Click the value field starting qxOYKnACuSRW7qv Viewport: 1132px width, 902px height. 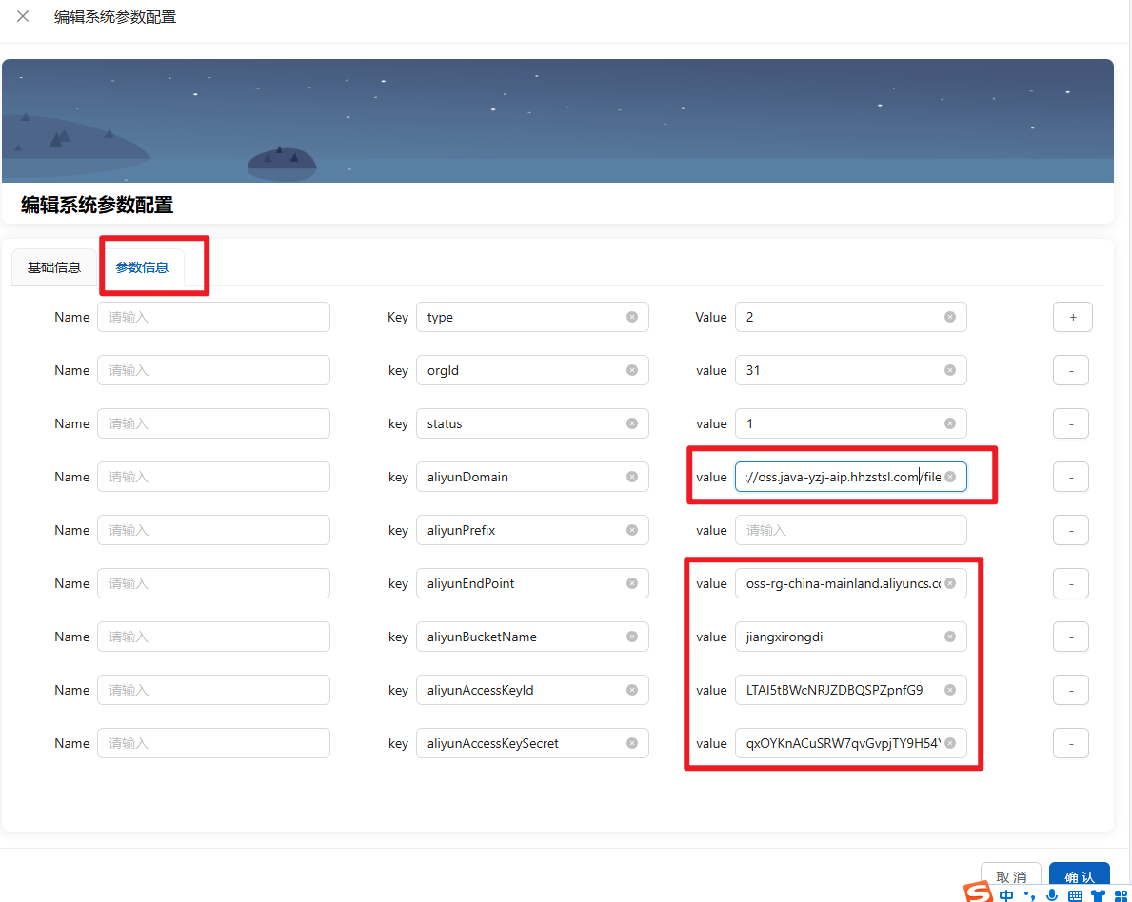pos(850,743)
